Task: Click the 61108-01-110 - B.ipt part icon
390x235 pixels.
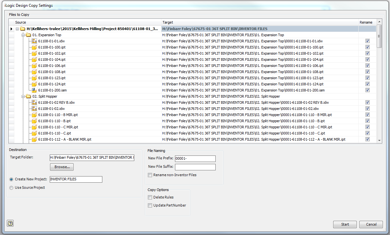Action: point(34,121)
